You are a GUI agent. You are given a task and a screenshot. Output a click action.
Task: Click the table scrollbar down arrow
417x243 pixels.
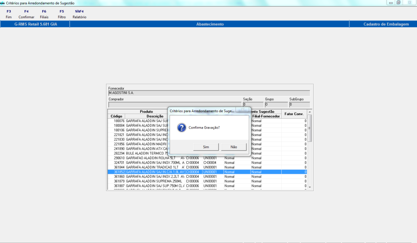click(x=310, y=187)
